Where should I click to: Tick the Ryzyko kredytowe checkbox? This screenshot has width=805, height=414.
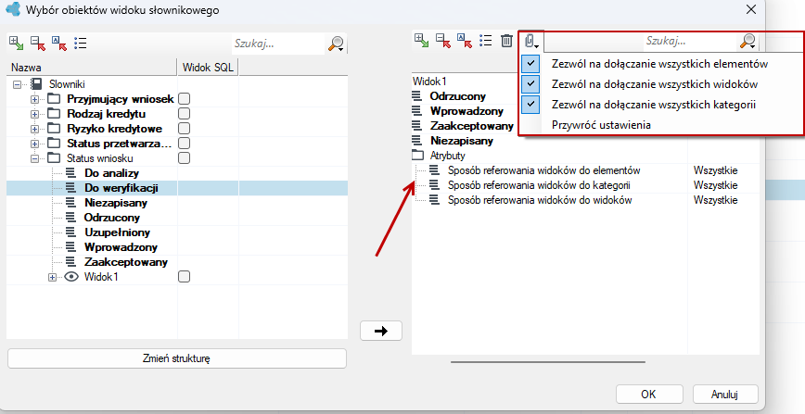point(184,128)
